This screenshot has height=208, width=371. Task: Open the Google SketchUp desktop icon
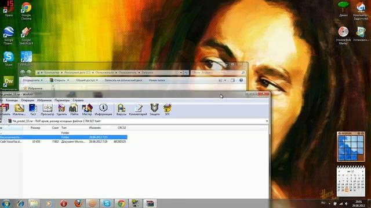26,36
